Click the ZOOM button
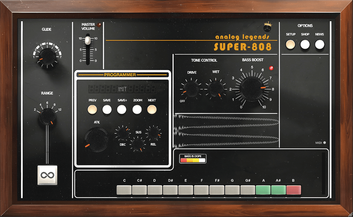353x217 pixels. (x=137, y=109)
